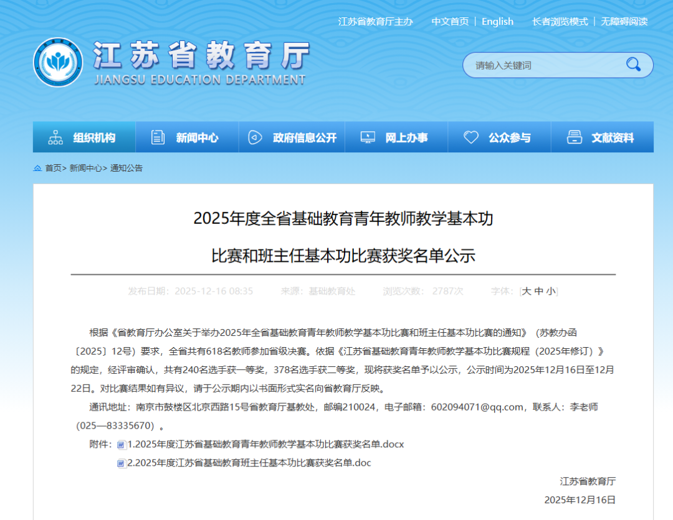
Task: Click the Jiangsu Education Department logo emblem
Action: pyautogui.click(x=58, y=62)
